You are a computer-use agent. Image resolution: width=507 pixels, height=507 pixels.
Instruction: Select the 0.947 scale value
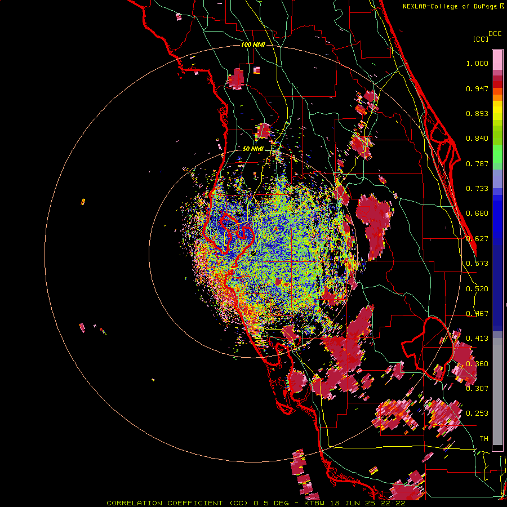click(x=477, y=88)
